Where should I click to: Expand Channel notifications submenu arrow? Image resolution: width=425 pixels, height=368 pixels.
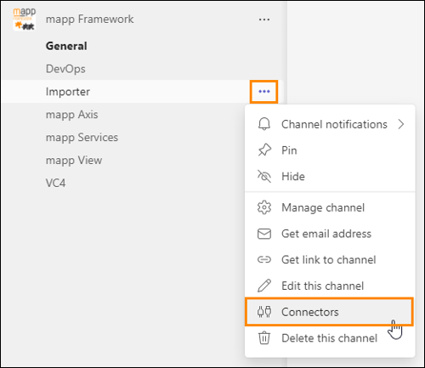[x=401, y=124]
